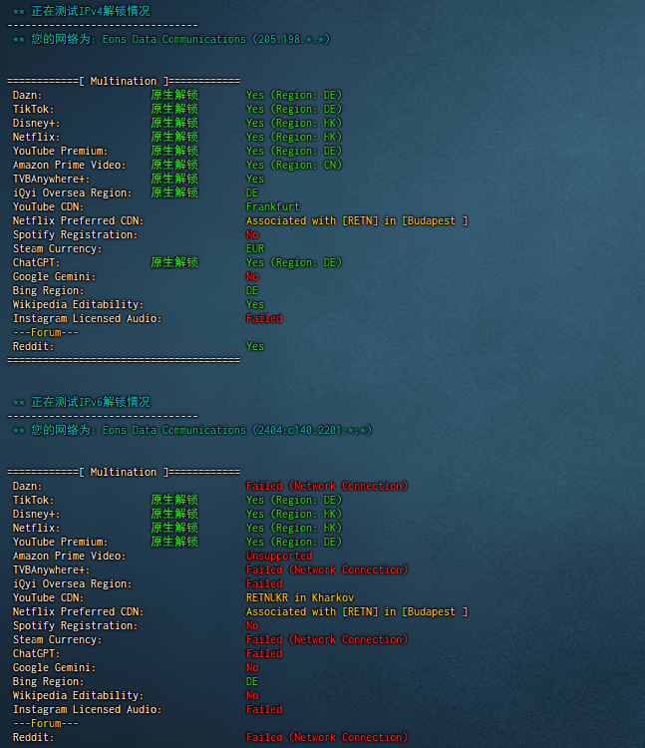Click 'DE' beside IPv6 Bing Region
645x748 pixels.
pyautogui.click(x=252, y=682)
